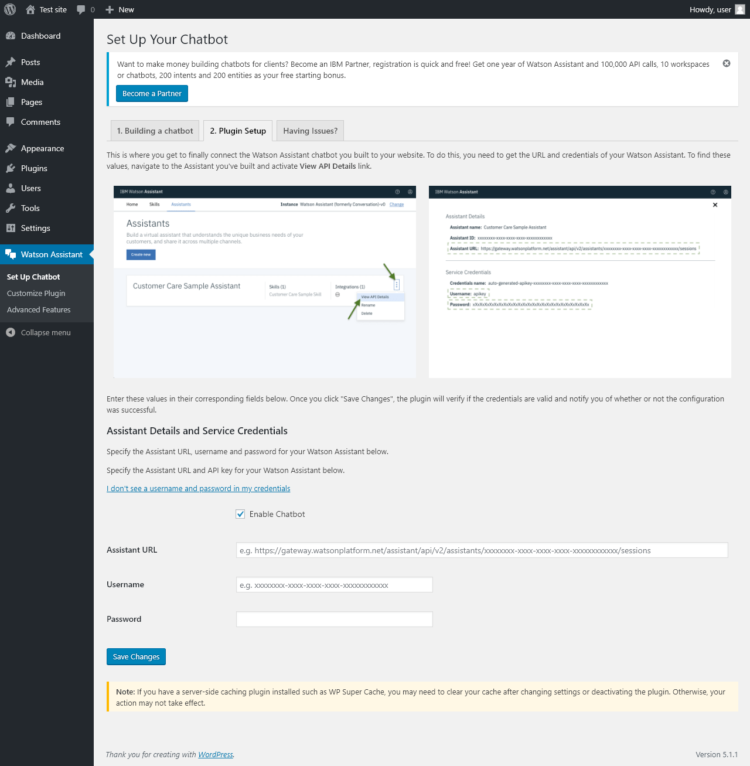Open the Settings menu label
The width and height of the screenshot is (750, 766).
click(x=36, y=228)
